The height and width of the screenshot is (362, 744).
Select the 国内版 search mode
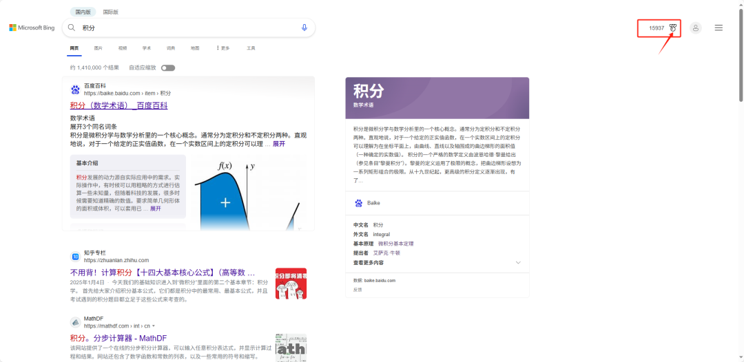83,12
